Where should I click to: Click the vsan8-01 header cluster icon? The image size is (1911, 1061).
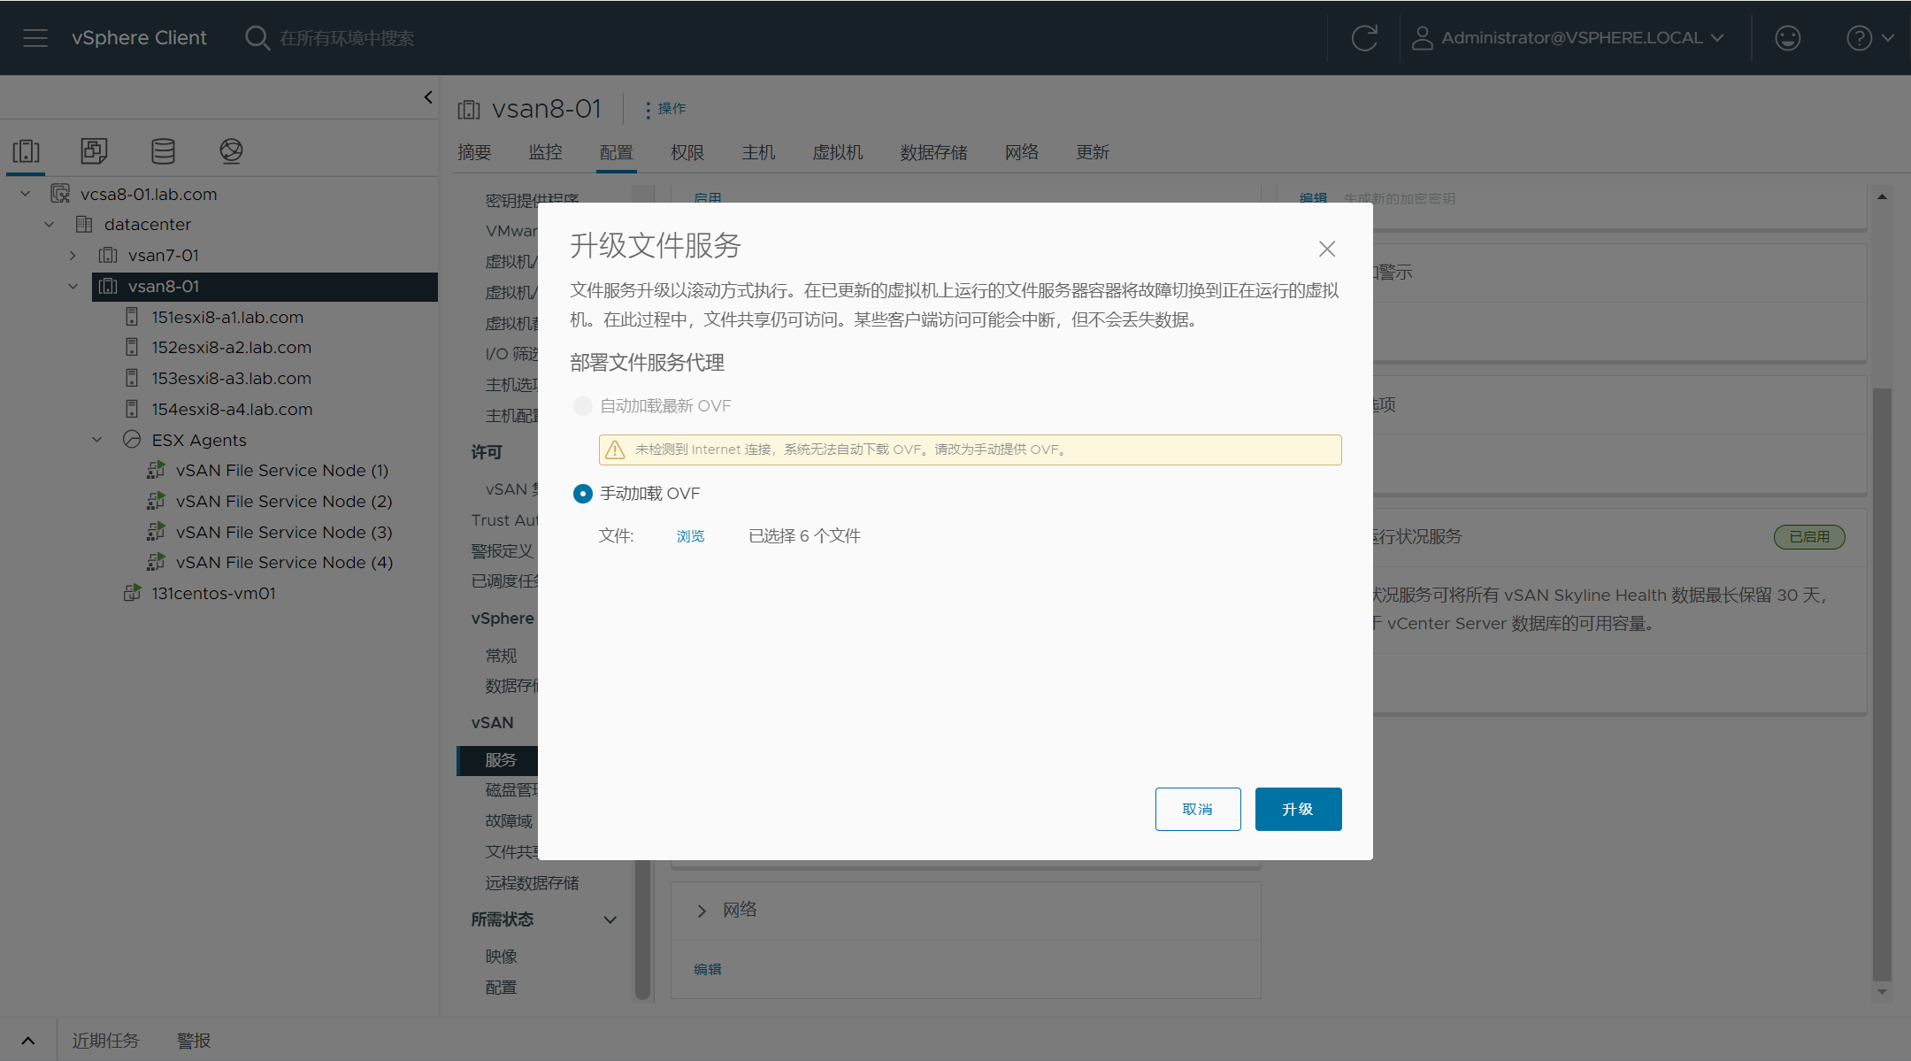469,110
